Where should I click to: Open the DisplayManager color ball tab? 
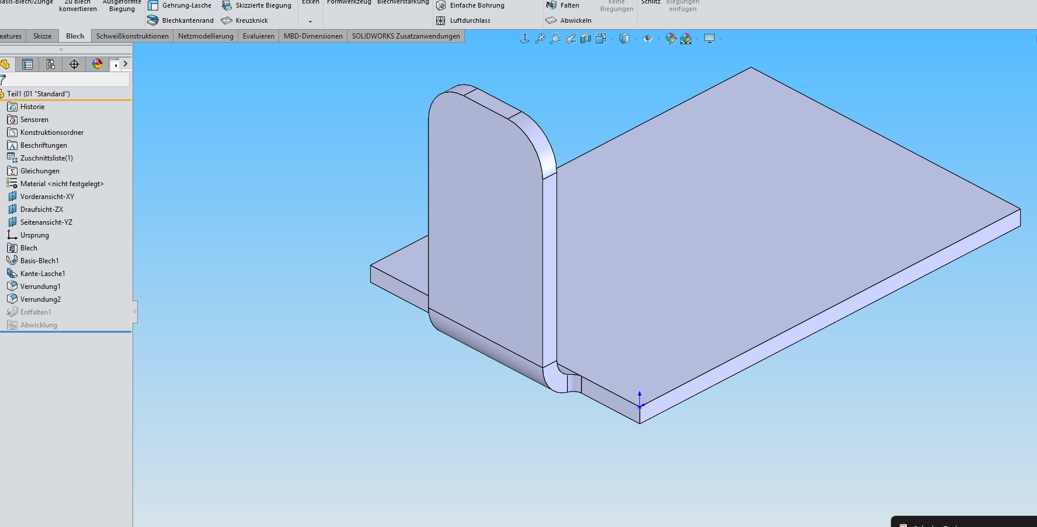pyautogui.click(x=98, y=64)
